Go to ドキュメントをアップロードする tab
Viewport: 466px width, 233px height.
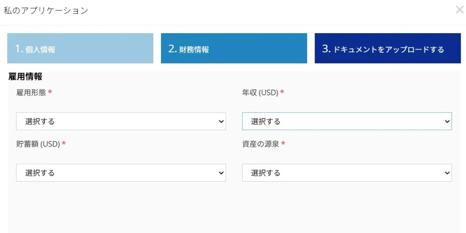coord(387,49)
